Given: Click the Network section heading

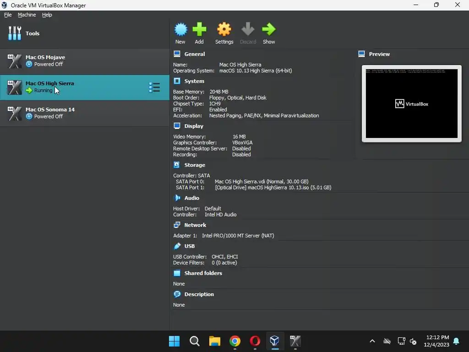Looking at the screenshot, I should [x=195, y=225].
